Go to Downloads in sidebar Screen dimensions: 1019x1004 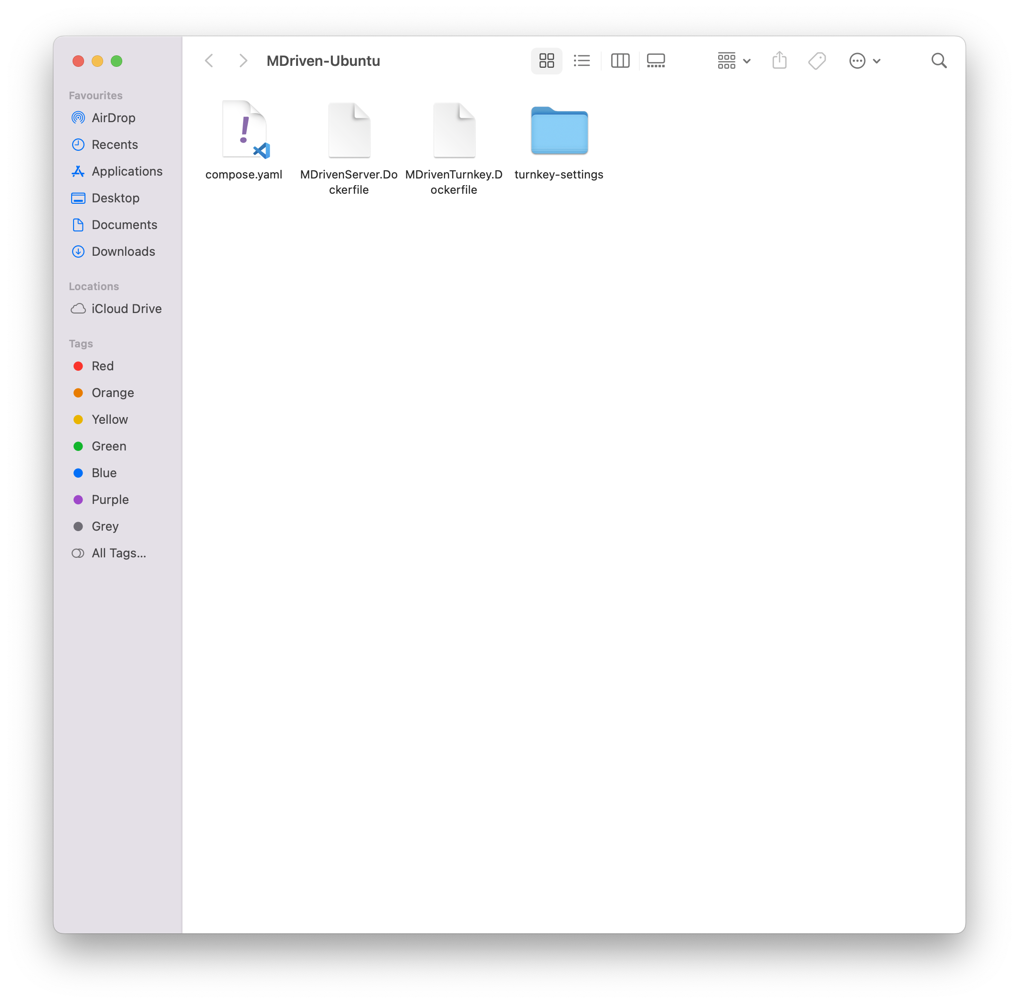tap(123, 251)
